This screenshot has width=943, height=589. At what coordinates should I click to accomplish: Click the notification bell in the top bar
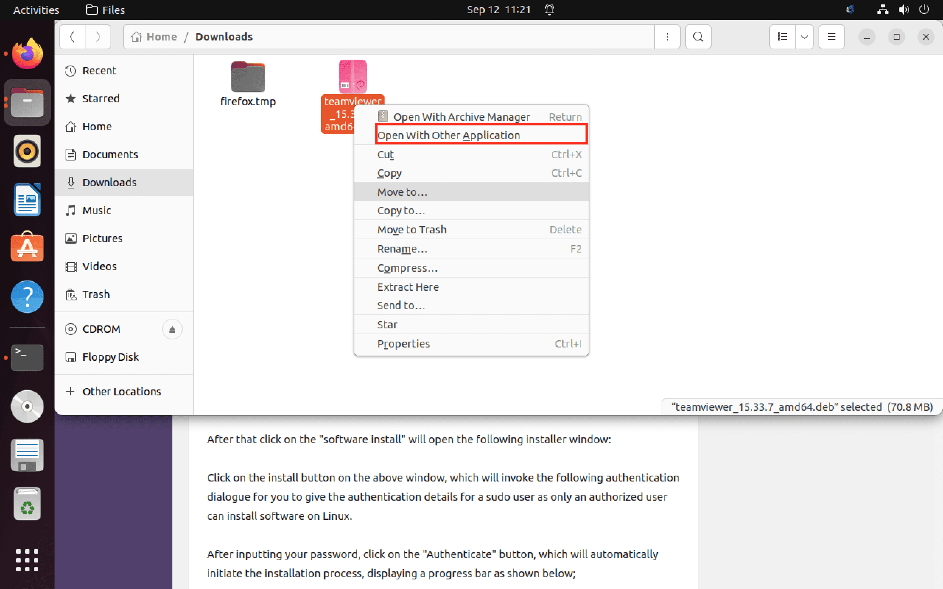(549, 9)
